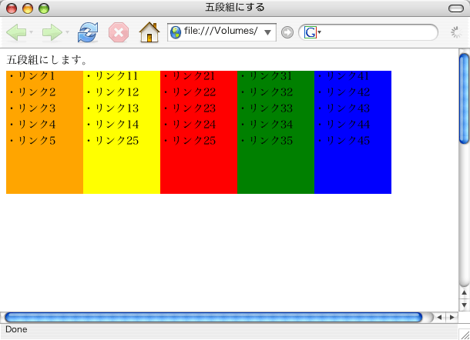Image resolution: width=470 pixels, height=340 pixels.
Task: Click the vertical scrollbar down arrow
Action: pos(464,305)
